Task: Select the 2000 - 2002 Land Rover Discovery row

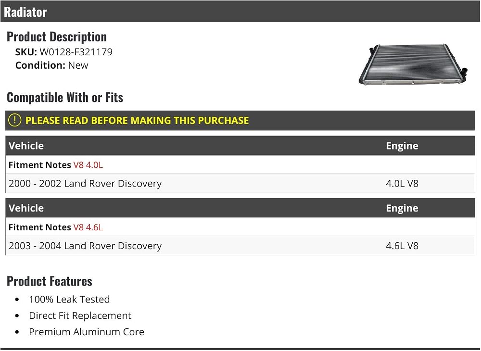Action: click(x=240, y=183)
